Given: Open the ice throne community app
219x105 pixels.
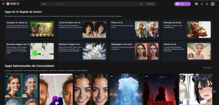Looking at the screenshot, I should click(126, 89).
